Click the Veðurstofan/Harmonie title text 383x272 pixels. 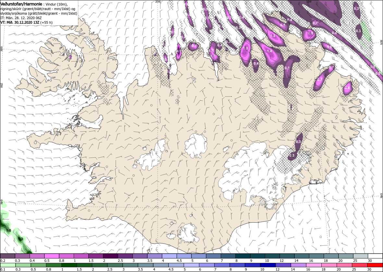[x=21, y=4]
